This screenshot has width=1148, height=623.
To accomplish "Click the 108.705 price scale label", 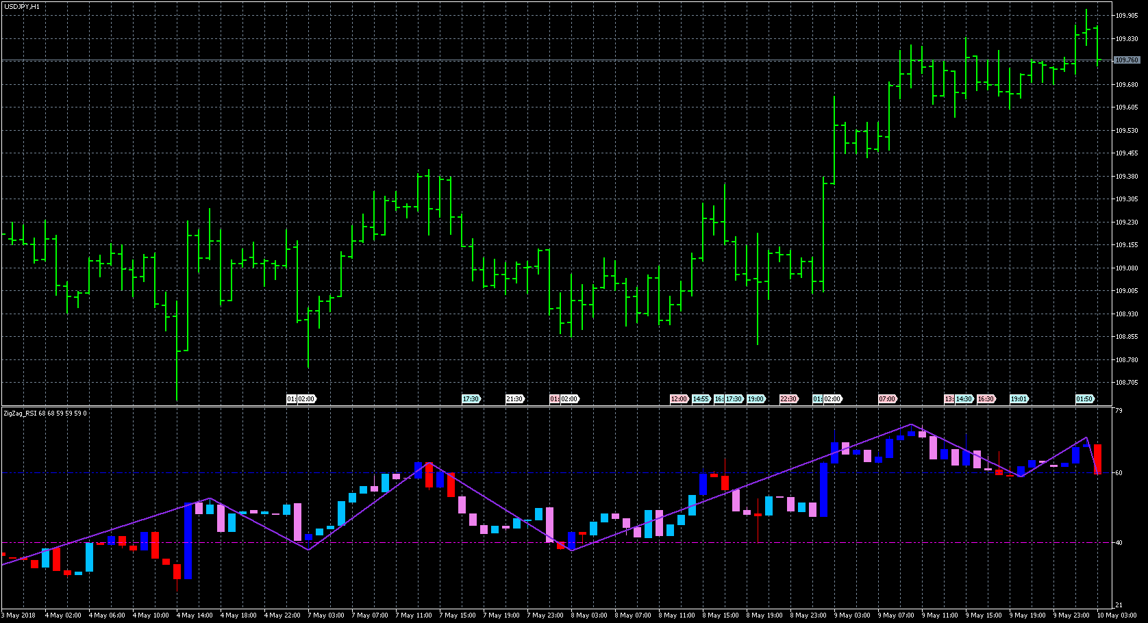I will [1127, 383].
